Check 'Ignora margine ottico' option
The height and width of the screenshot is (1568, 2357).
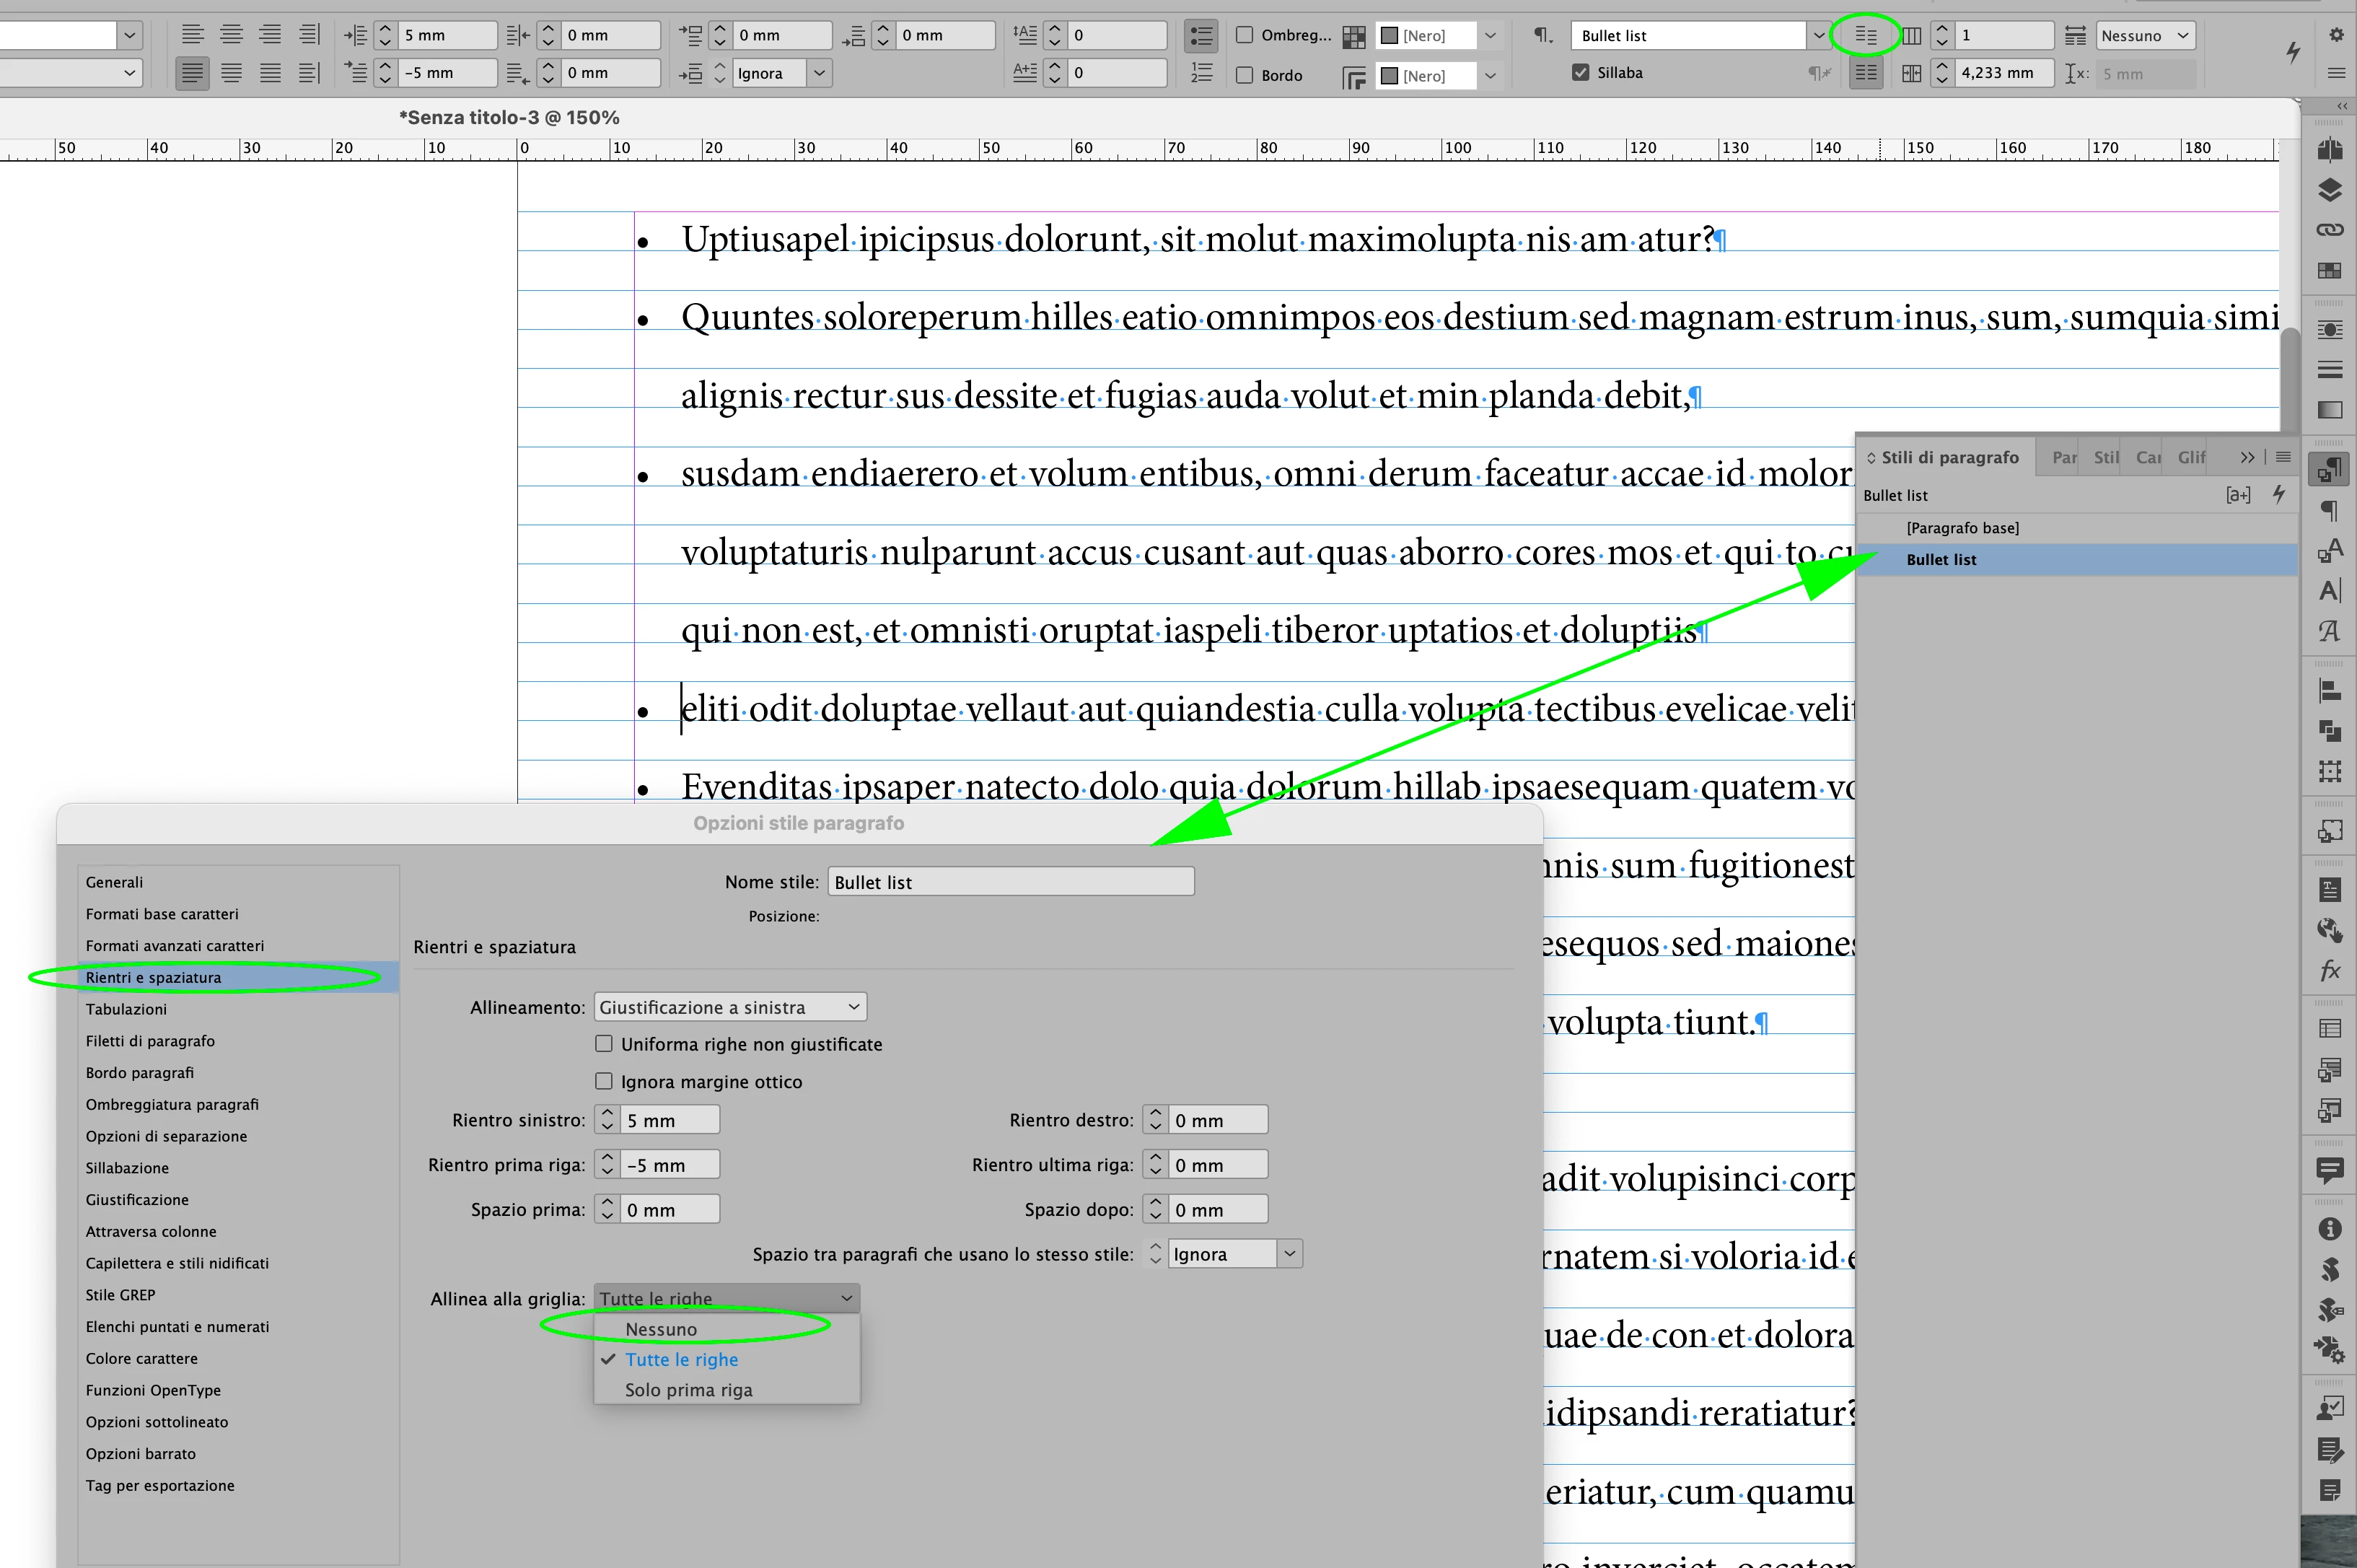pos(604,1081)
